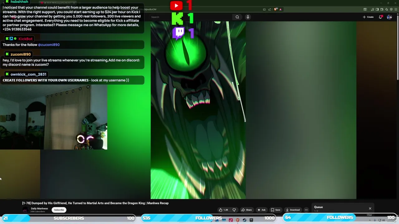Click the @zucomi890 mention in KickBot message
Viewport: 399px width, 224px height.
pyautogui.click(x=49, y=45)
